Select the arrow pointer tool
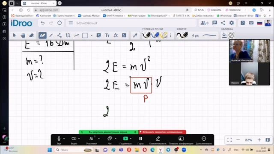Screen dimensions: 274x154 coord(15,36)
